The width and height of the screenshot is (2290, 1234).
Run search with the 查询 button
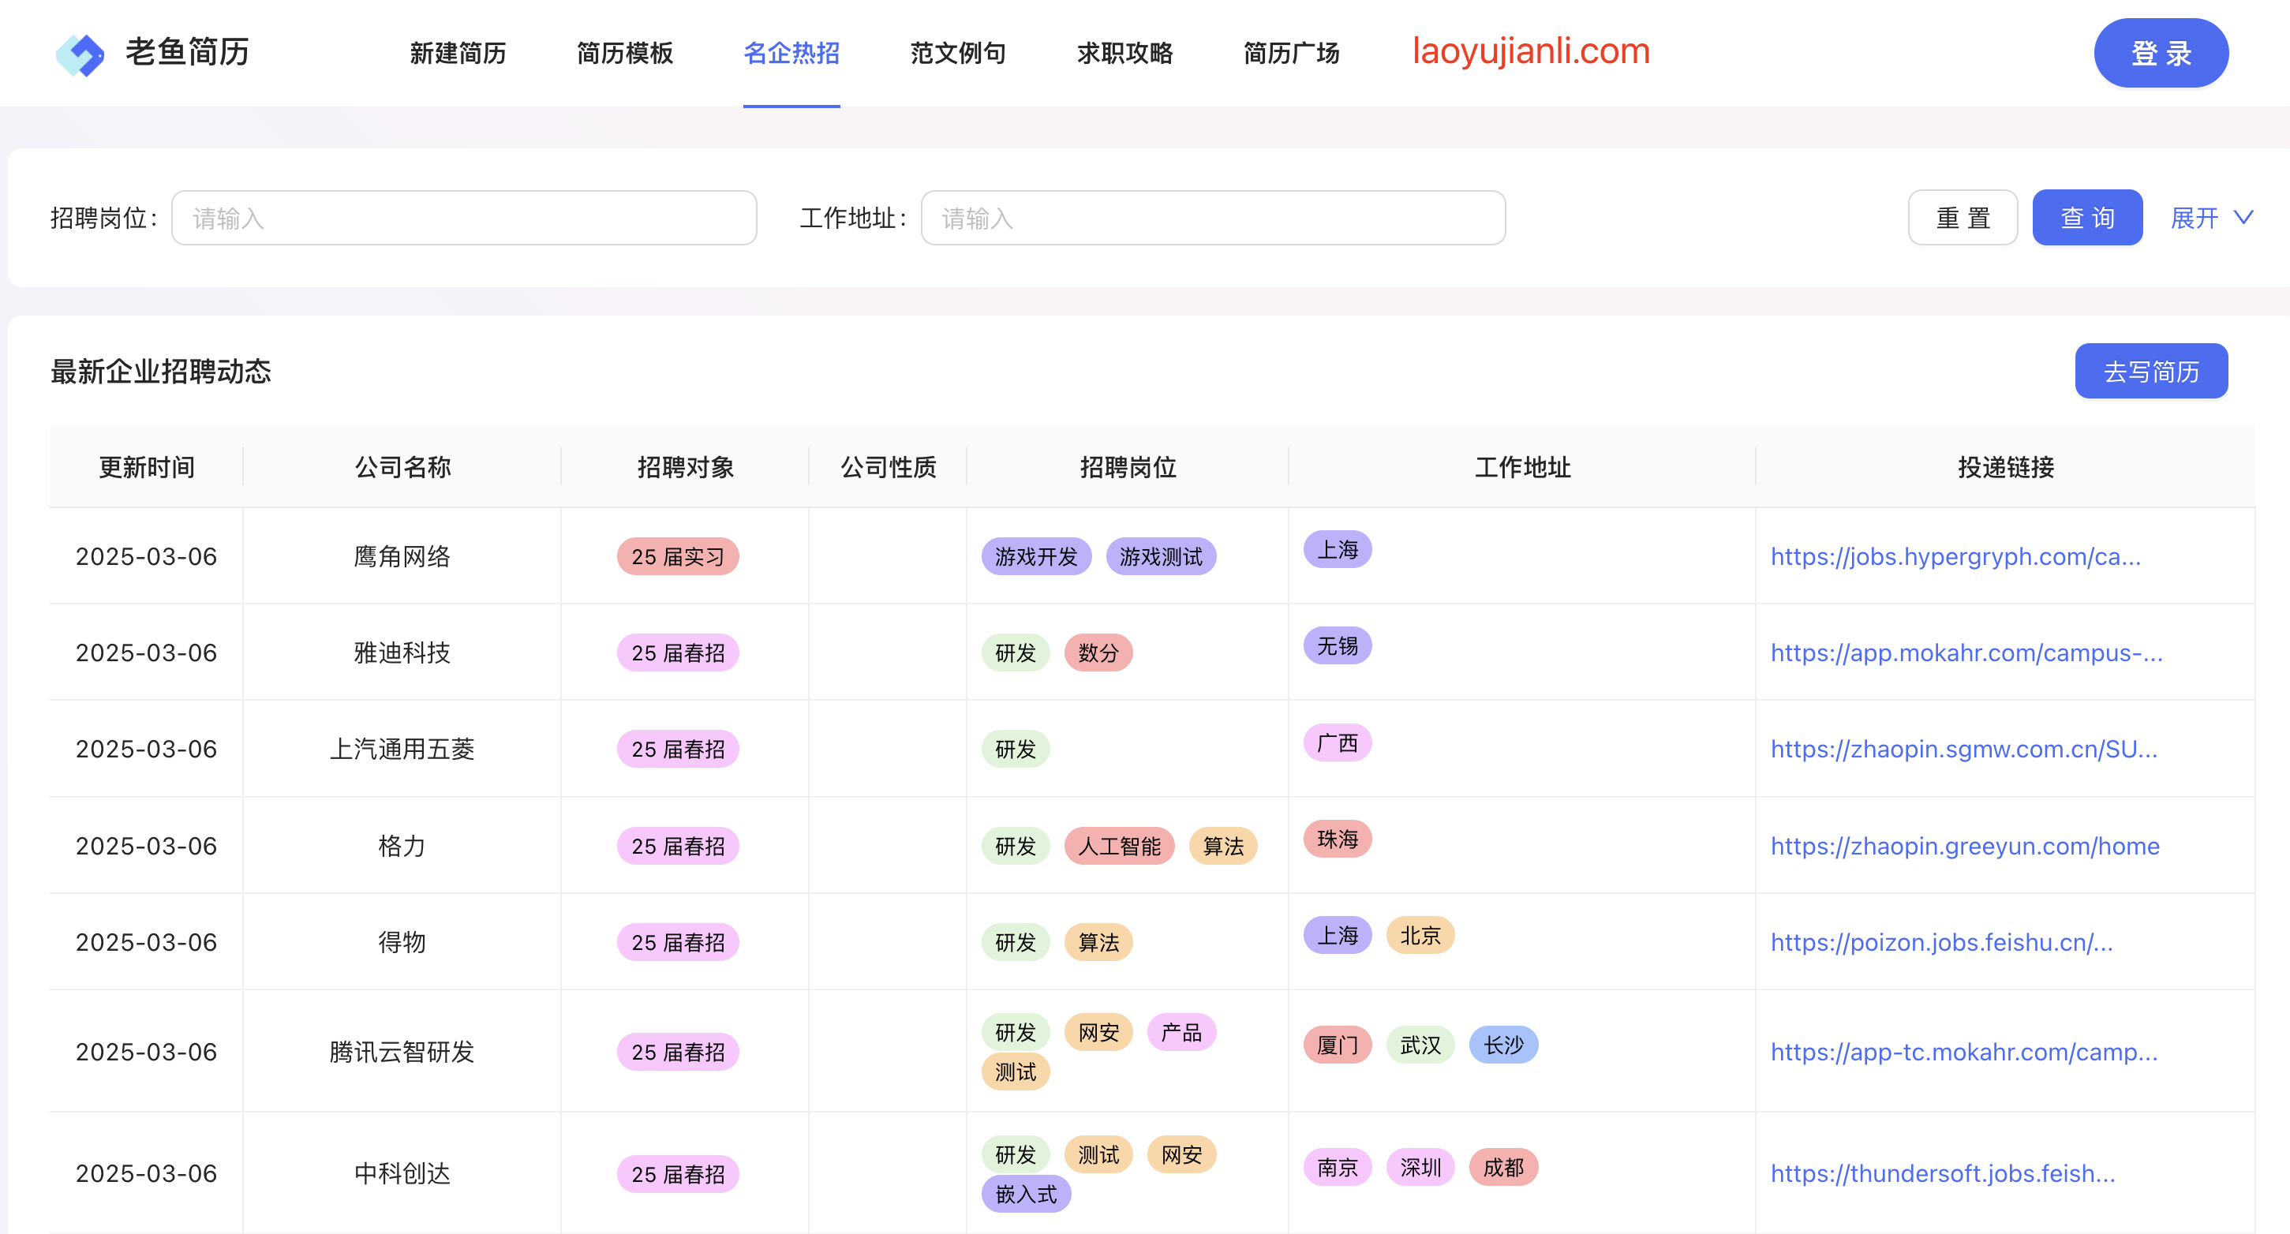[2086, 218]
